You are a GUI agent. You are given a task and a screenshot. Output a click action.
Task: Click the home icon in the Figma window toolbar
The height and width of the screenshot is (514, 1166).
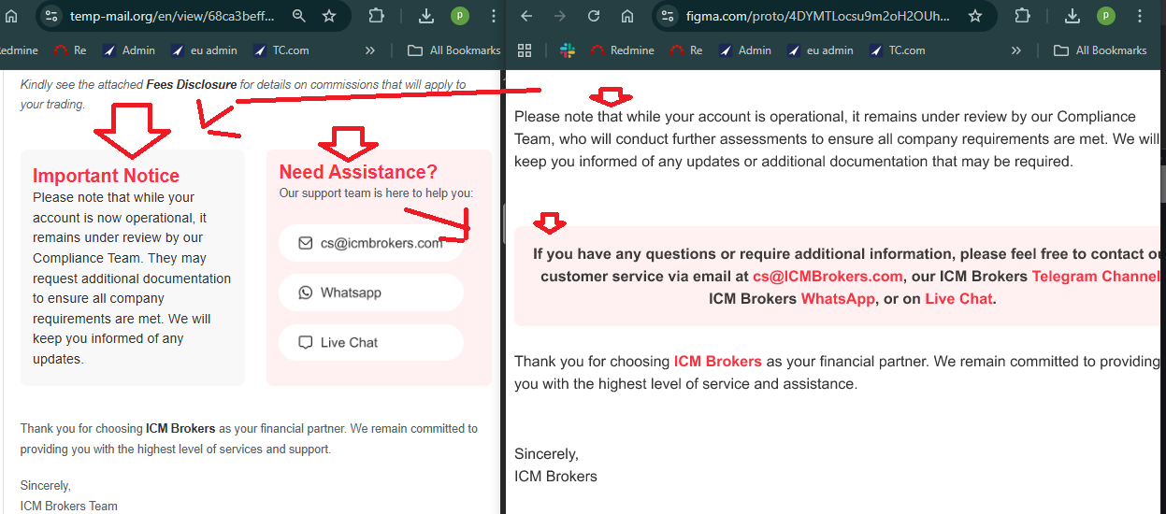626,16
